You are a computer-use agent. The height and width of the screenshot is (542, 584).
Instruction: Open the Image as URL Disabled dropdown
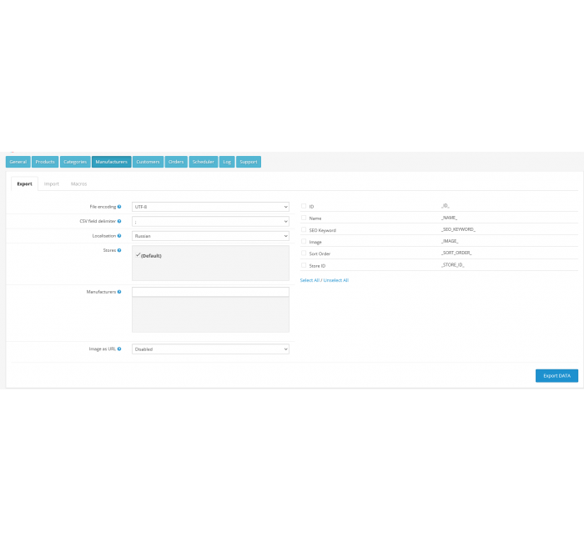210,349
